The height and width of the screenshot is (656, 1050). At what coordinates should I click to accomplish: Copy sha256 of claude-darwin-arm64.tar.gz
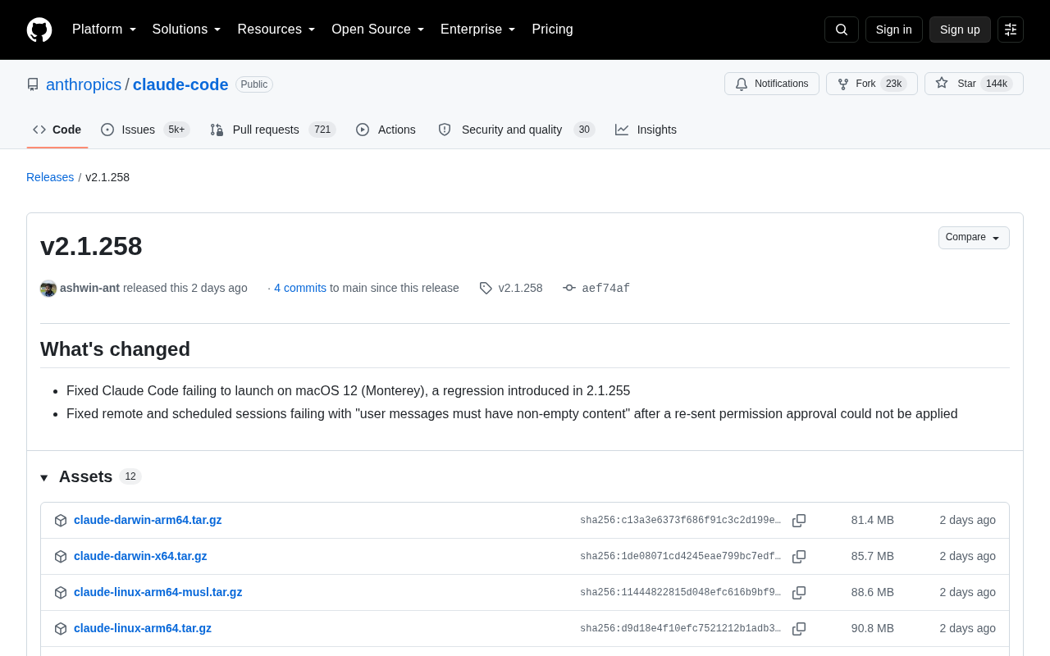(x=799, y=521)
